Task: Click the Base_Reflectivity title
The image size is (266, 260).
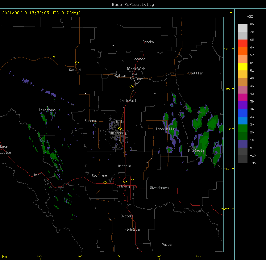Action: pos(133,5)
